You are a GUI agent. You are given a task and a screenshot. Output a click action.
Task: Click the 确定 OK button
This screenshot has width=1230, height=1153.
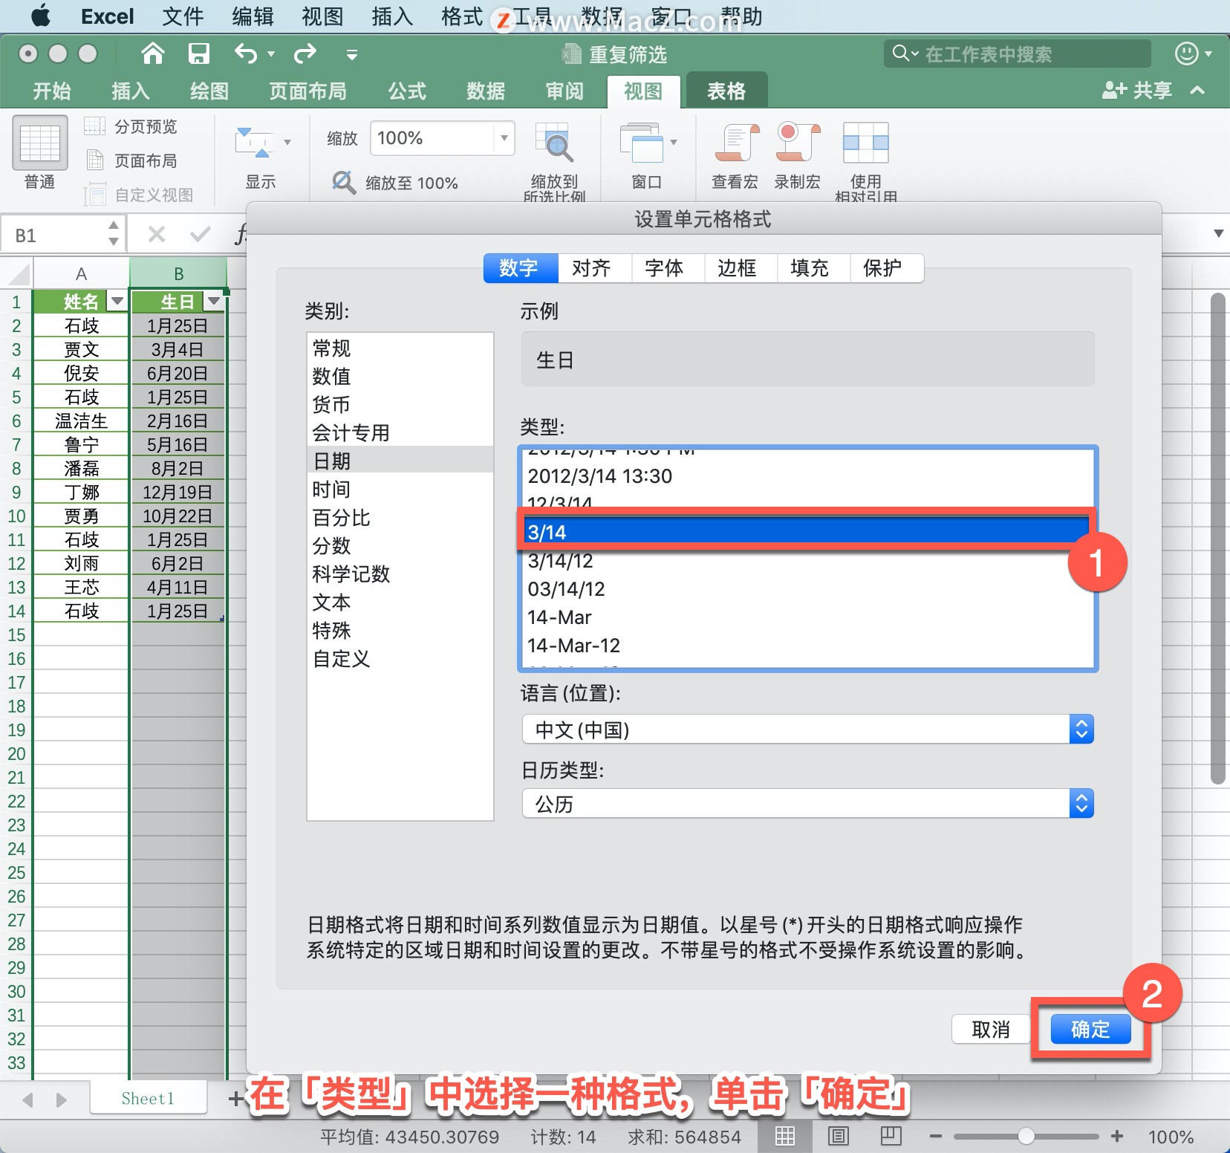(x=1090, y=1030)
